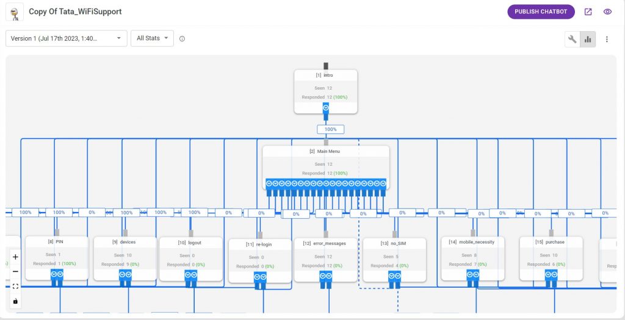Click the eye preview icon
The image size is (625, 320).
[x=607, y=12]
